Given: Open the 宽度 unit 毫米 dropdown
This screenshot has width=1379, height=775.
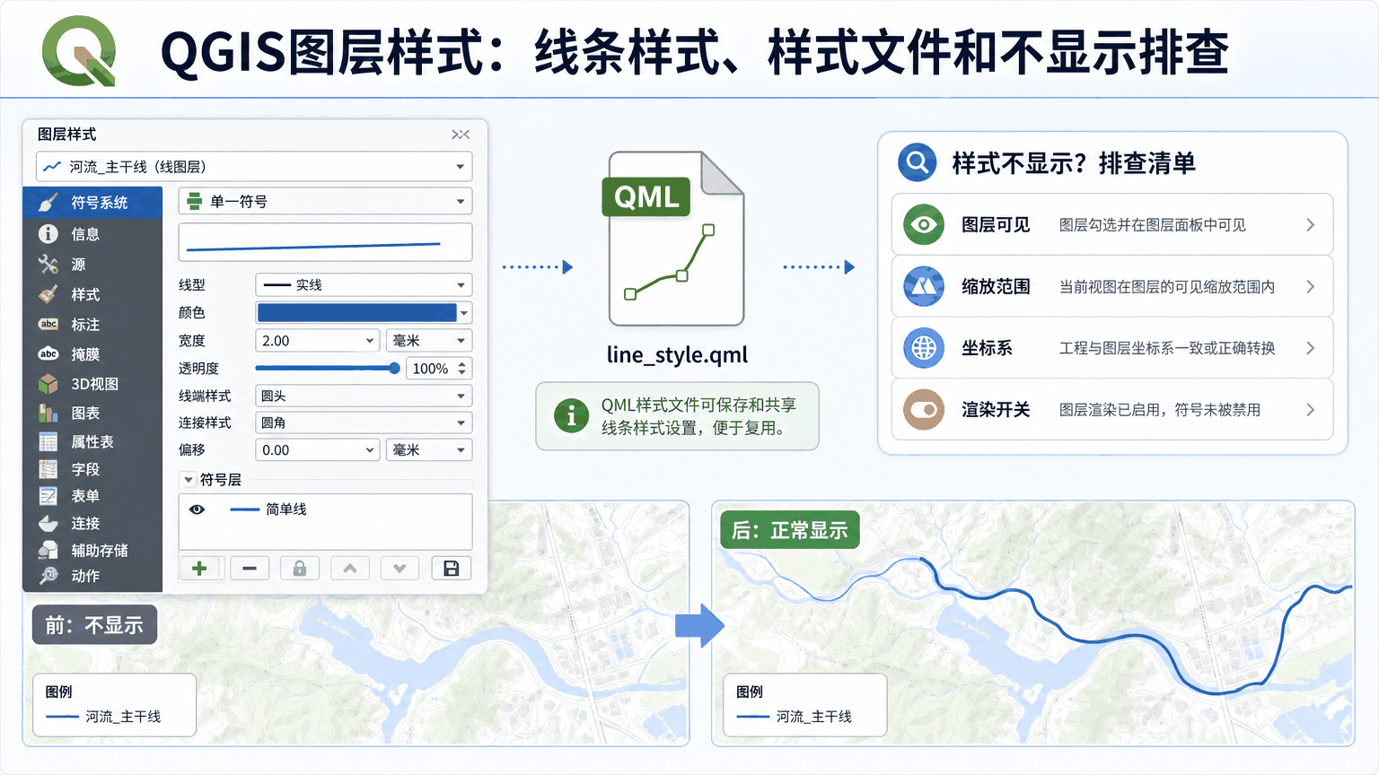Looking at the screenshot, I should coord(429,341).
